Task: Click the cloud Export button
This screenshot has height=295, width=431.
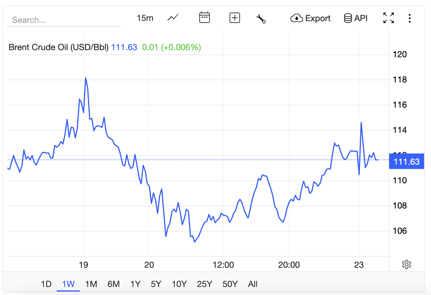Action: pos(310,18)
